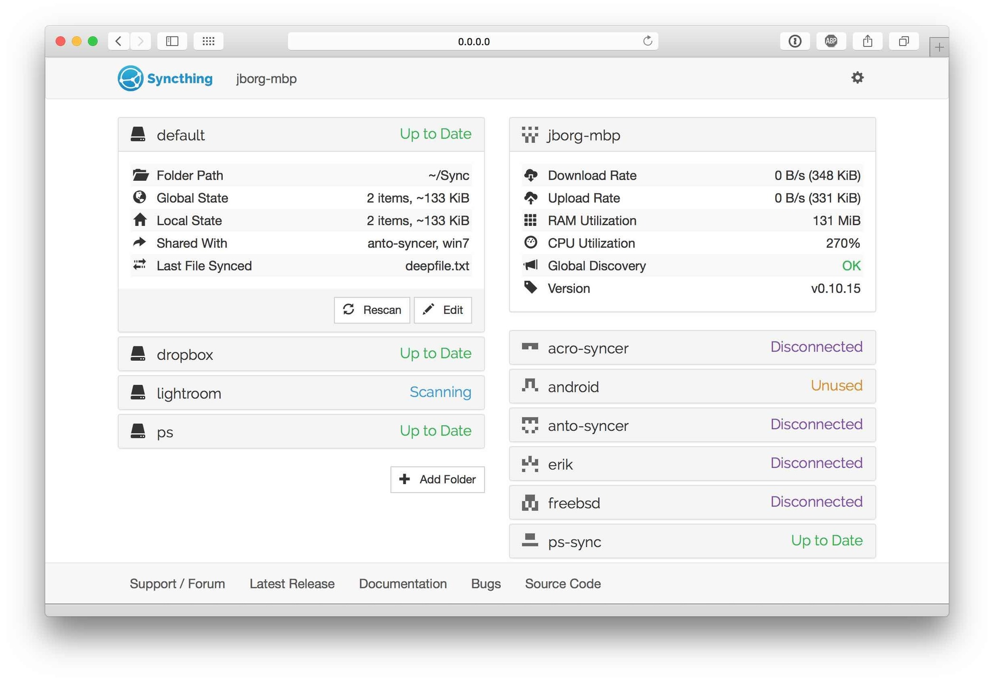Open the settings gear menu
This screenshot has width=994, height=681.
[x=857, y=78]
